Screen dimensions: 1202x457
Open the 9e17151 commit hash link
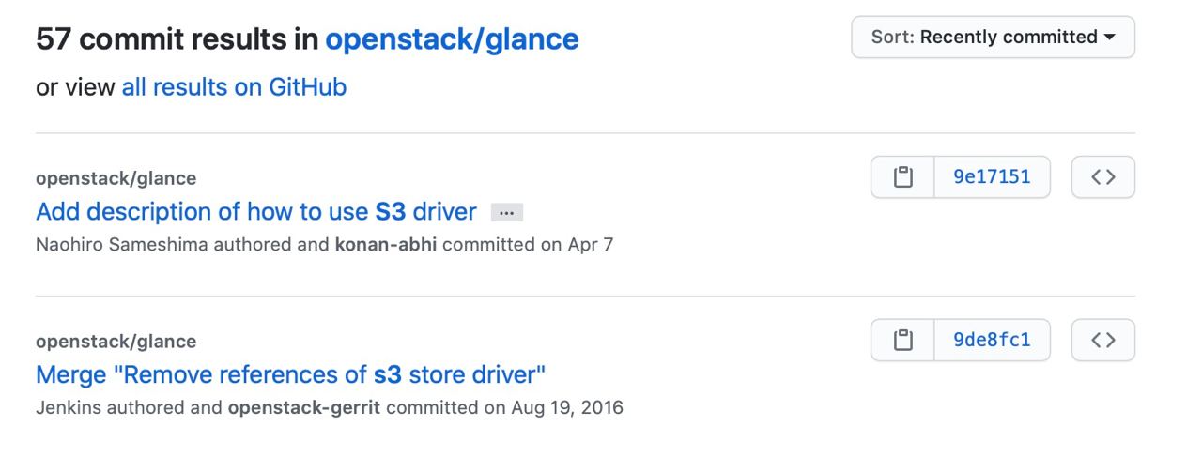pyautogui.click(x=992, y=177)
